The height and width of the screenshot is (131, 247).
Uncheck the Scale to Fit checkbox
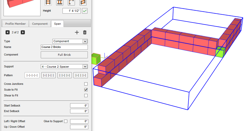[86, 90]
